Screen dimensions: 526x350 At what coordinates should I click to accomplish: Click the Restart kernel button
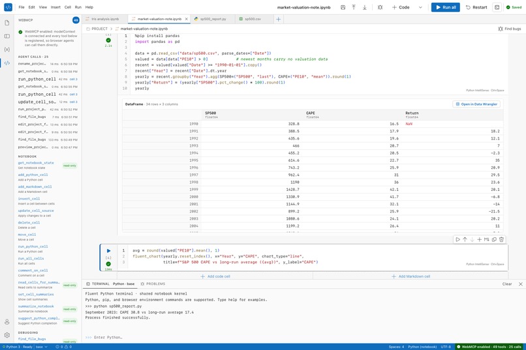(476, 7)
